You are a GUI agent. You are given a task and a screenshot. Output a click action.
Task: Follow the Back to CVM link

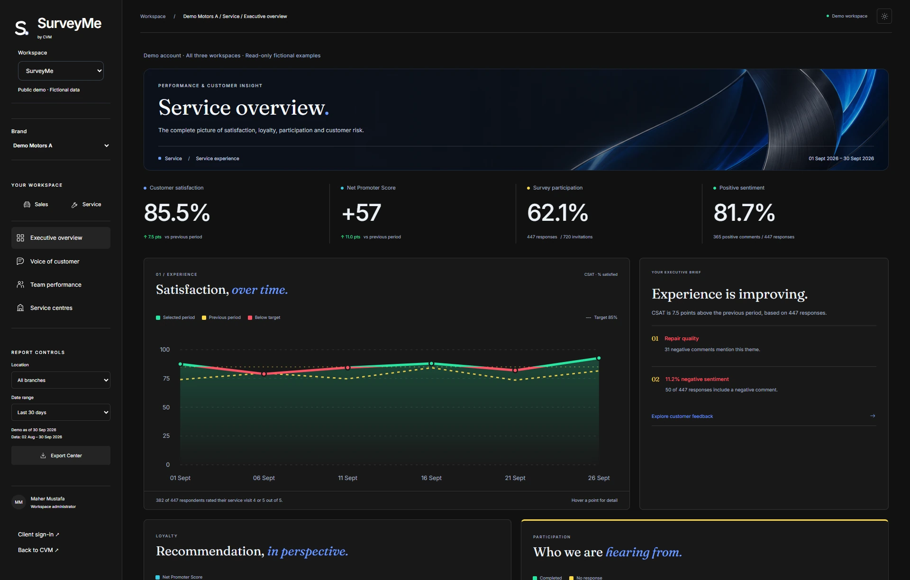pyautogui.click(x=38, y=550)
